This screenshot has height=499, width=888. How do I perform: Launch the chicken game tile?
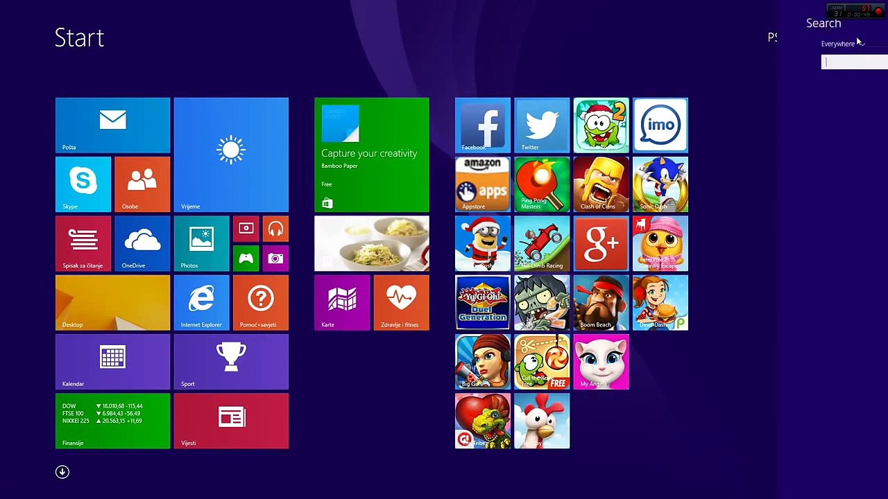[542, 421]
